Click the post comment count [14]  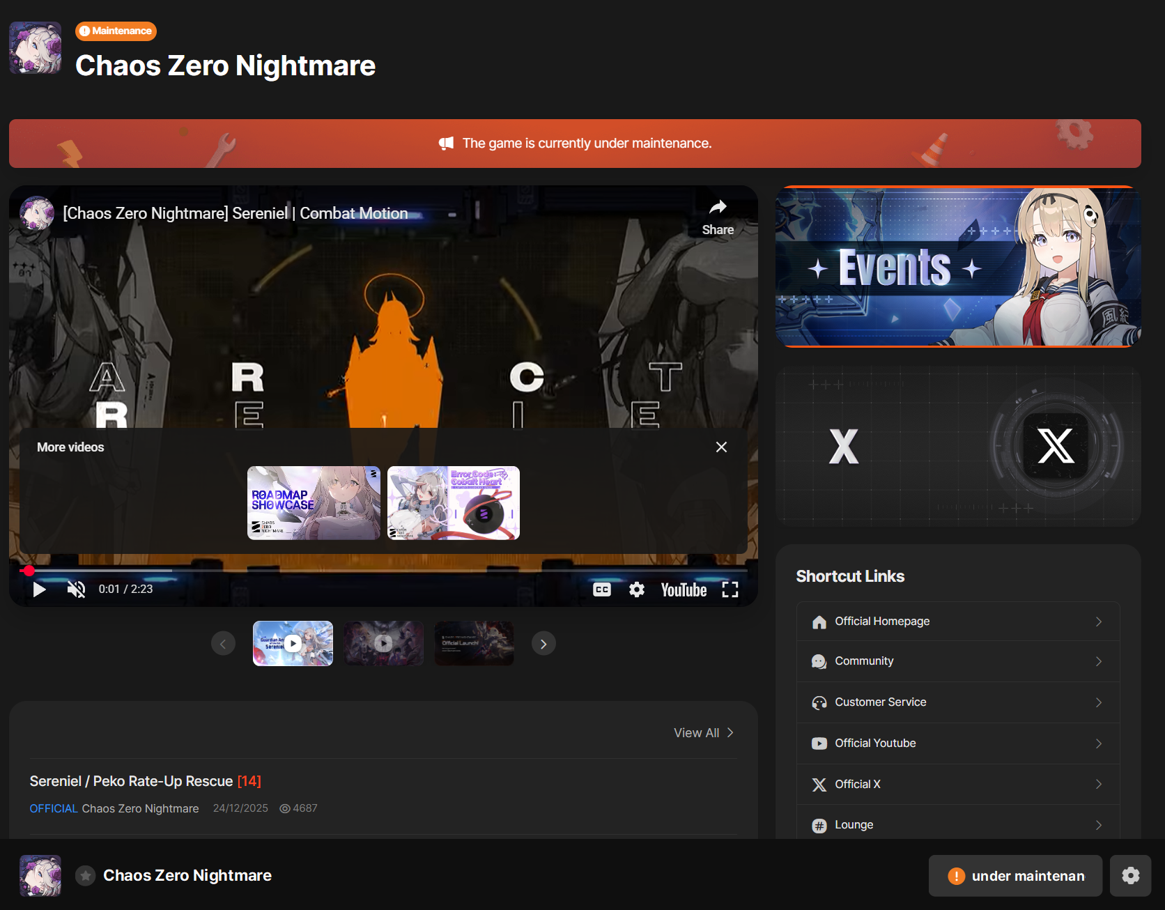[x=249, y=781]
